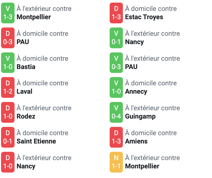Click the Rodez team name

[x=26, y=117]
